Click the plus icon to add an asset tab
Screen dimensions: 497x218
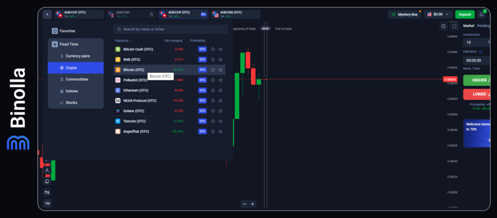click(47, 14)
